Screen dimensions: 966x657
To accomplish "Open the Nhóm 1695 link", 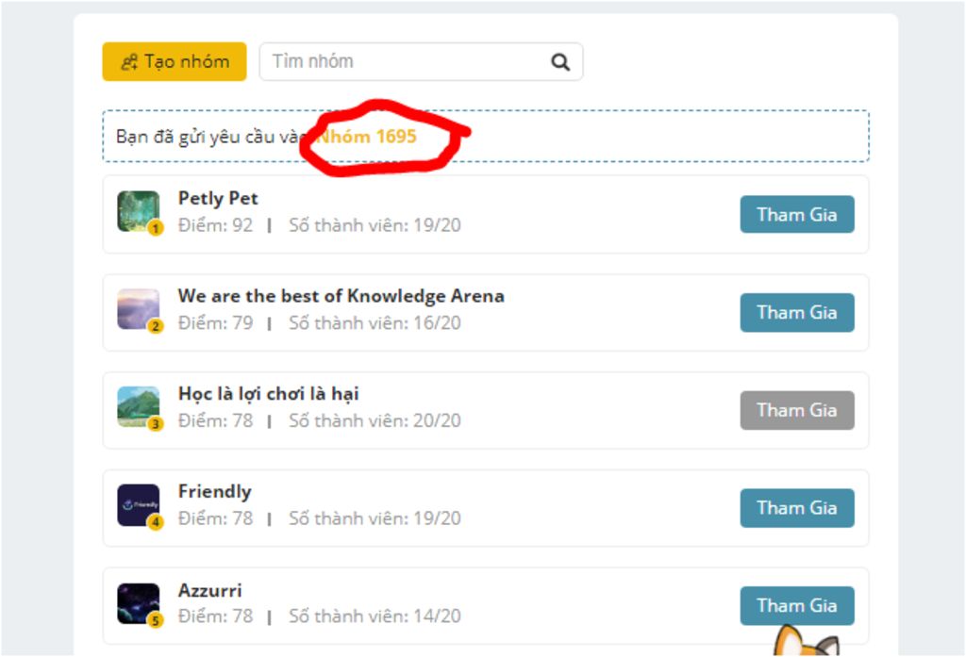I will point(367,136).
